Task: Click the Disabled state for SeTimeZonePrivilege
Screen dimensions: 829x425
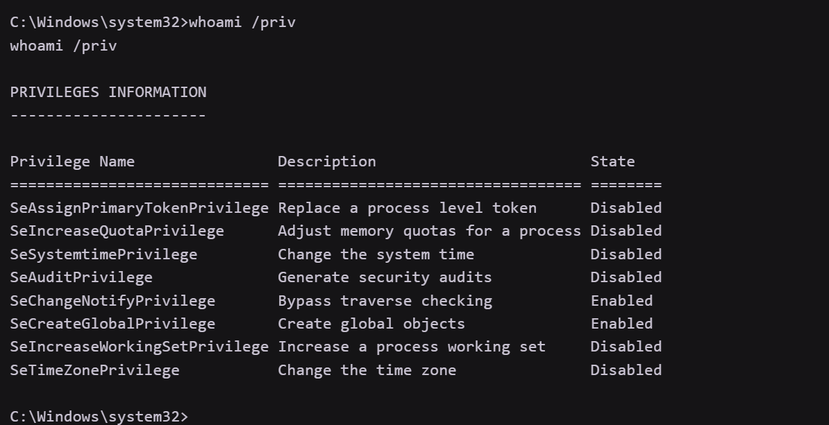Action: [x=626, y=370]
